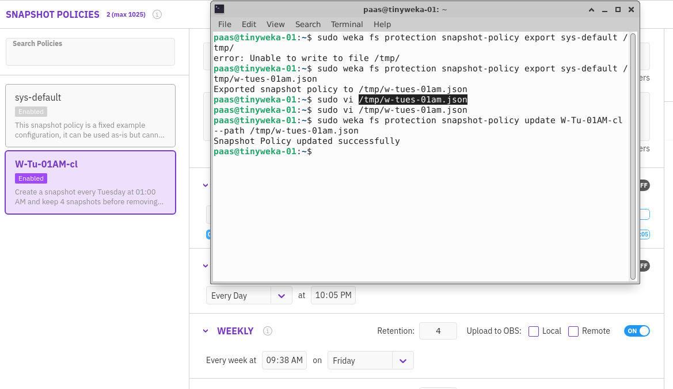The image size is (673, 389).
Task: Click 'error: Unable to write to file' line
Action: 307,58
